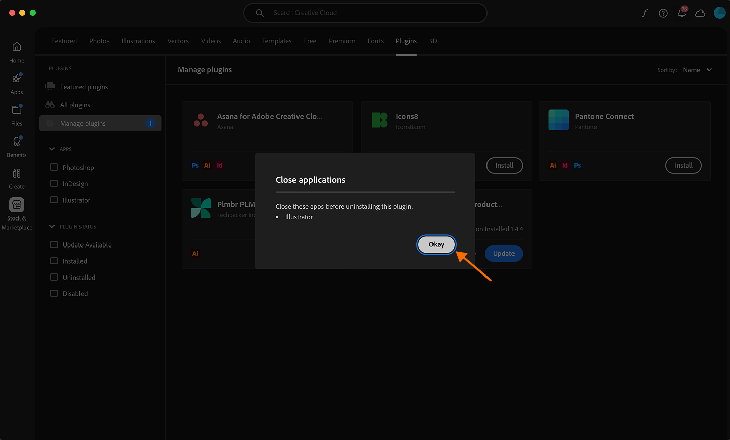Open the Sort by Name dropdown
Viewport: 730px width, 440px height.
pos(697,70)
